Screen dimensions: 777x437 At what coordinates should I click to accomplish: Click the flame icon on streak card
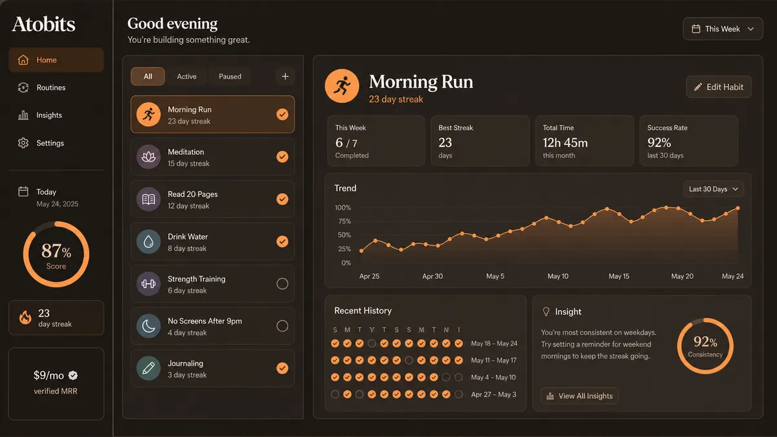[x=25, y=317]
